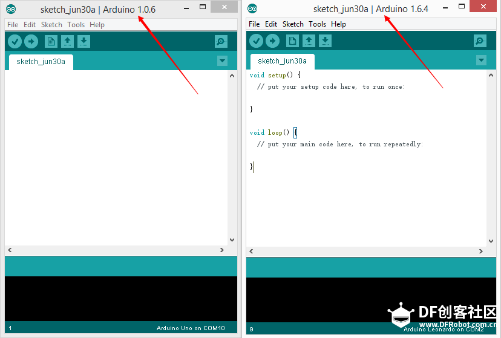This screenshot has height=338, width=501.
Task: Minimize the Arduino 1.6.4 window
Action: pos(445,7)
